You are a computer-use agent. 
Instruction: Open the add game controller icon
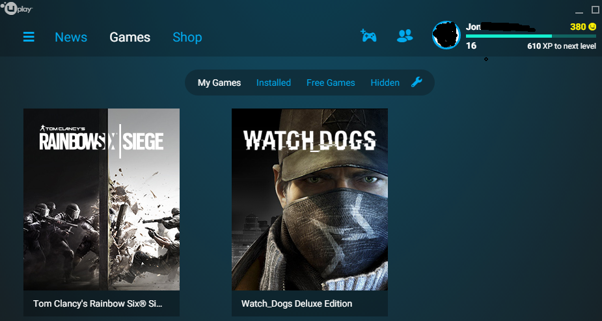(368, 36)
